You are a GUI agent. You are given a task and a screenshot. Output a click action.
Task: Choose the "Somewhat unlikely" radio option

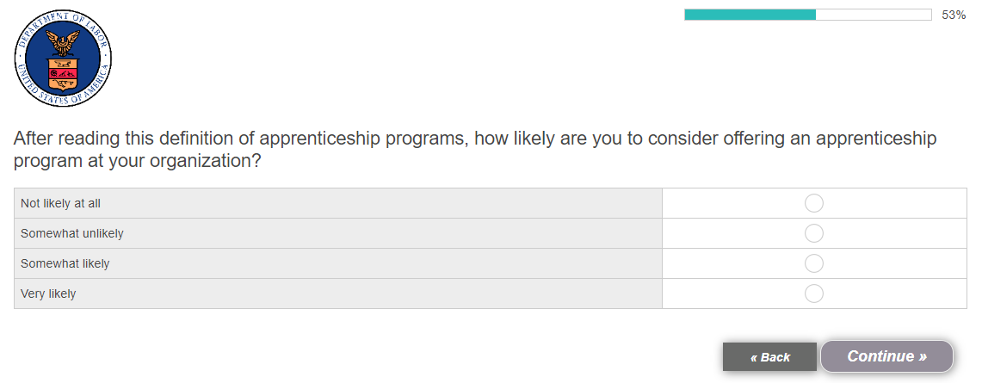click(x=813, y=233)
